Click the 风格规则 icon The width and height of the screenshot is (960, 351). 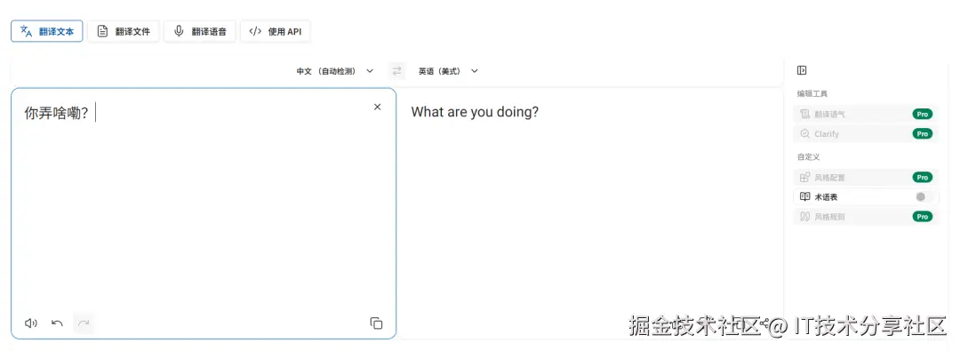804,216
